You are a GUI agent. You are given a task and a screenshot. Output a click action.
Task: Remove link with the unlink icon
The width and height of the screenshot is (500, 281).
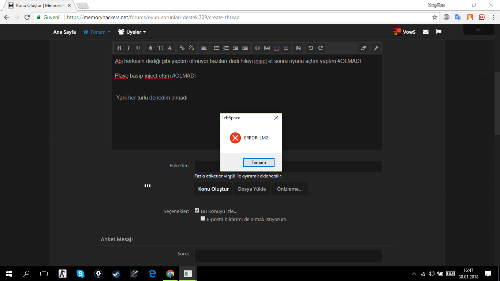tap(191, 48)
